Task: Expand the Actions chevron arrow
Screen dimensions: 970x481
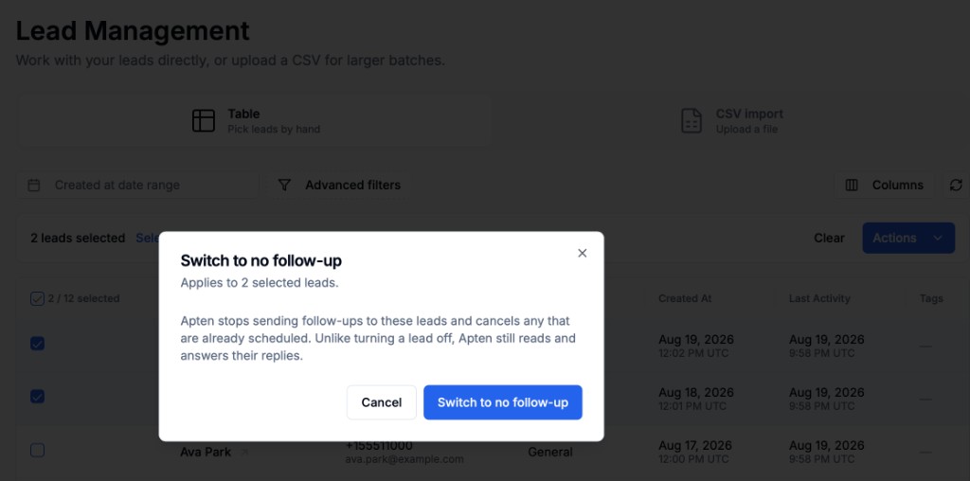Action: pos(938,238)
